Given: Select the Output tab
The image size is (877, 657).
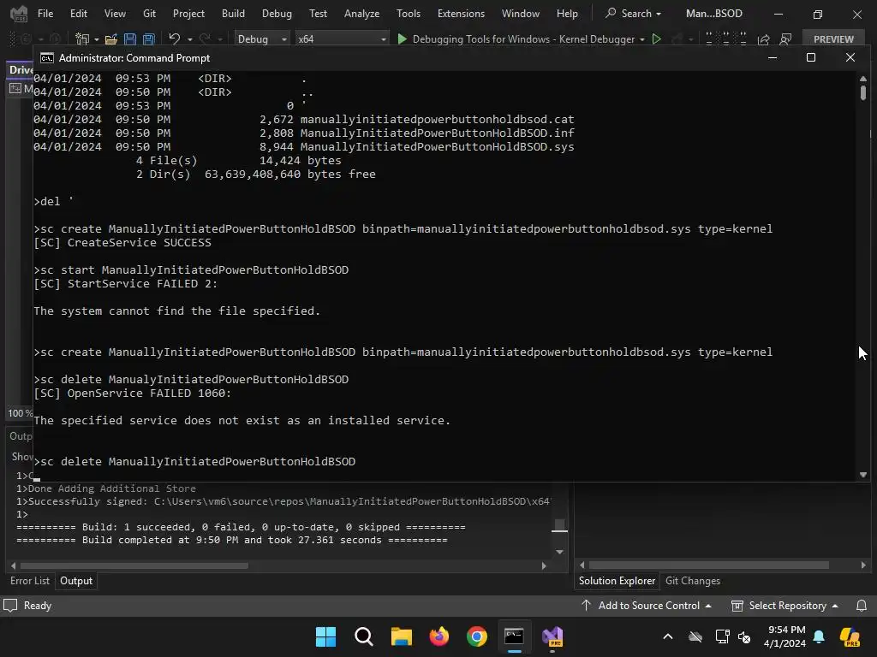Looking at the screenshot, I should pos(76,581).
